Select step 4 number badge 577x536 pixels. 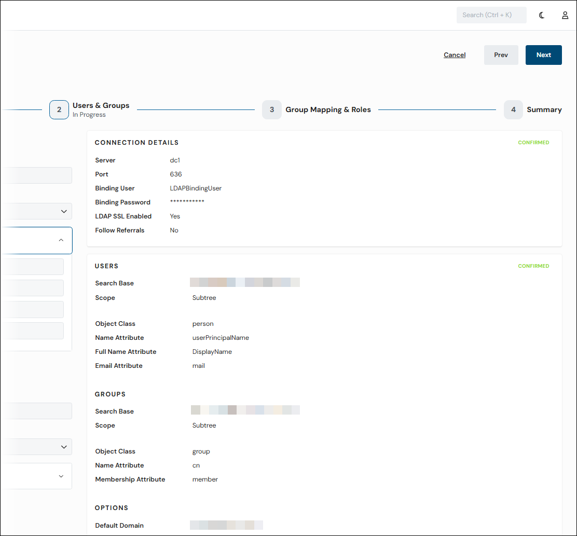[513, 109]
